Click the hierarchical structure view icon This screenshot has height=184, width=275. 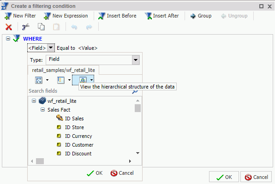[83, 80]
